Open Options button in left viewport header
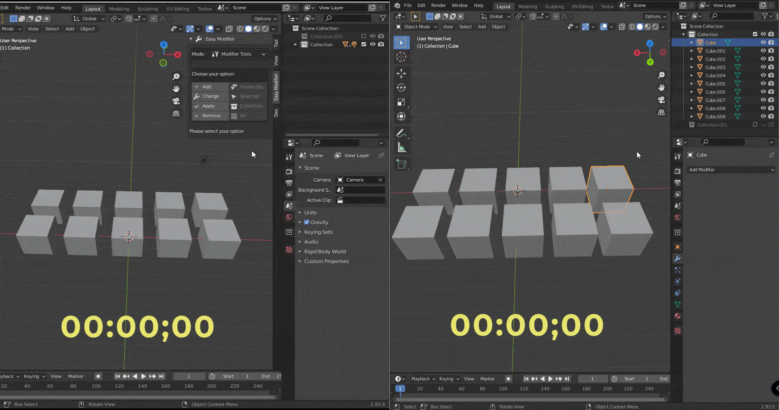This screenshot has height=410, width=779. (265, 19)
